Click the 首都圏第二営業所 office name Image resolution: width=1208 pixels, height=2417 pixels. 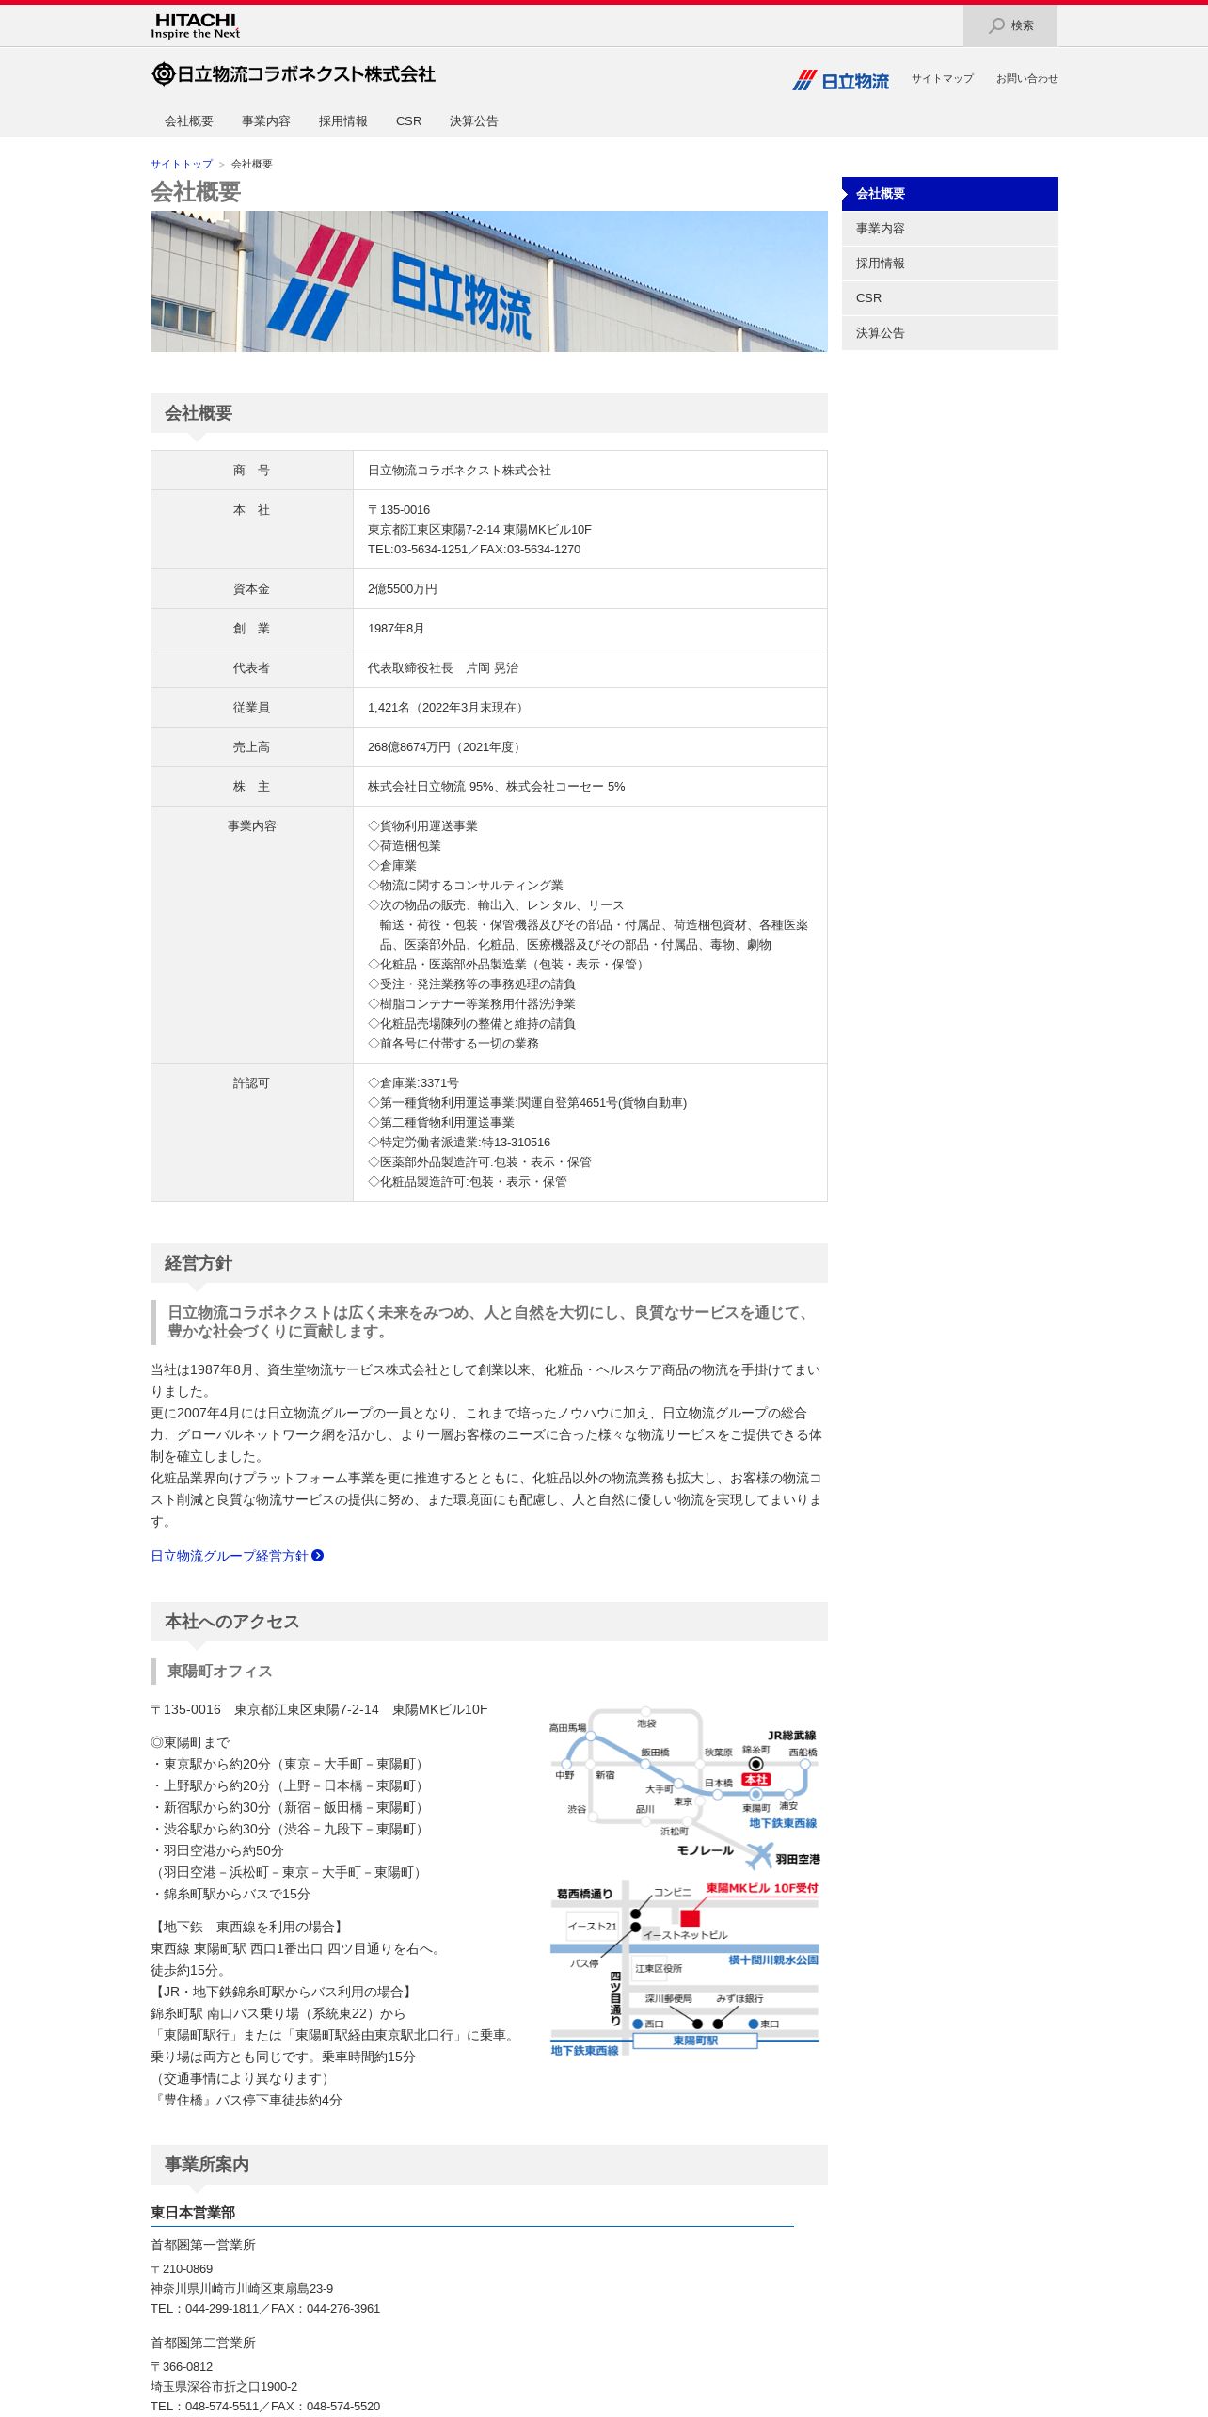click(203, 2344)
